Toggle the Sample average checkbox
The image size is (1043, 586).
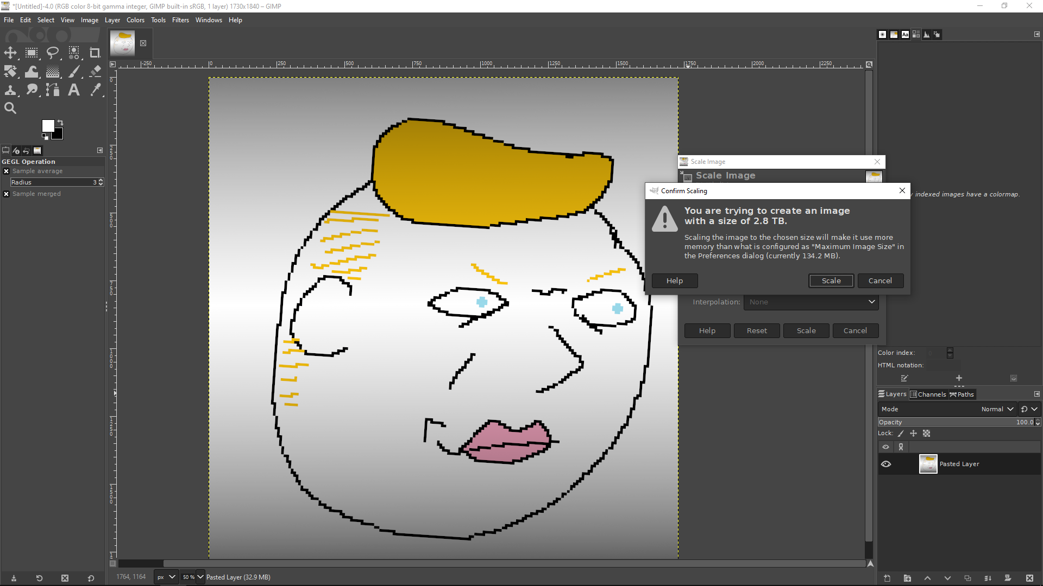point(7,171)
